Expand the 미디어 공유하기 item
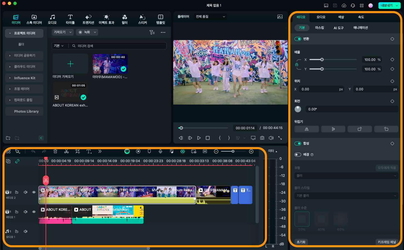The image size is (404, 250). [x=24, y=55]
